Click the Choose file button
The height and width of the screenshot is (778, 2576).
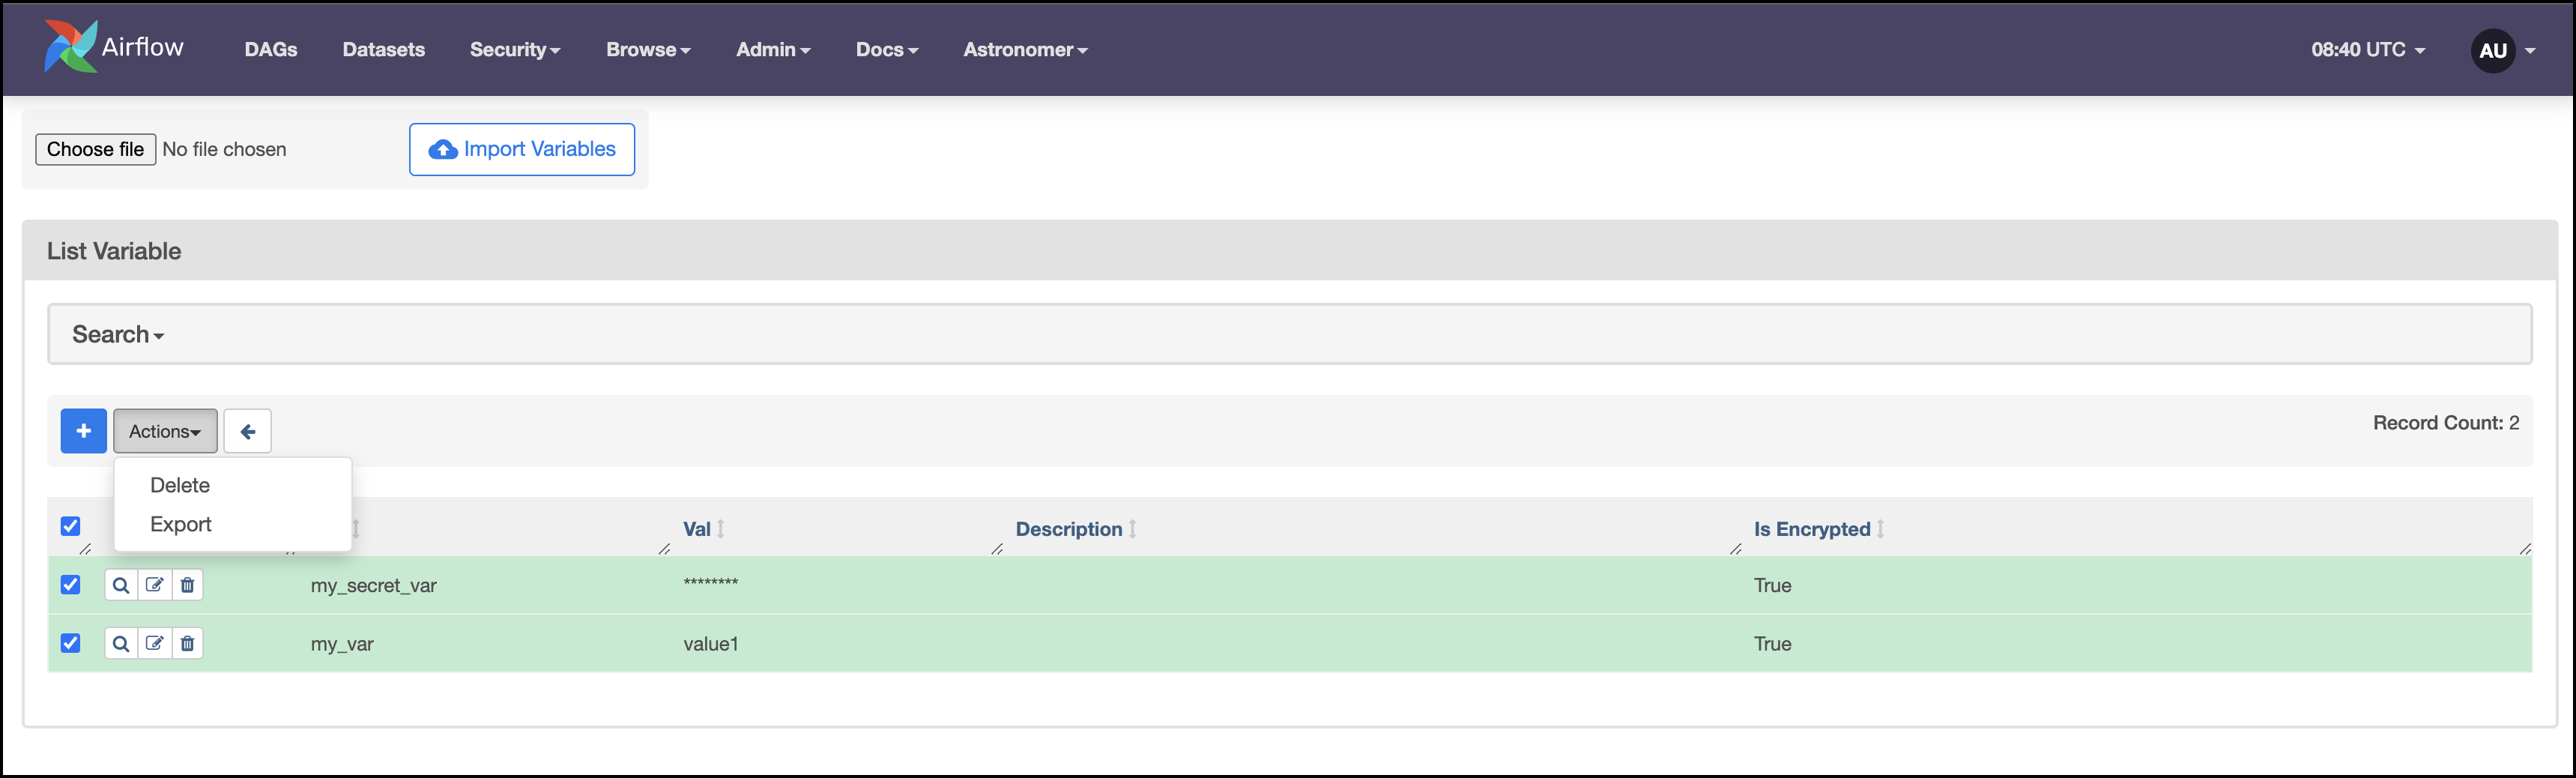95,148
